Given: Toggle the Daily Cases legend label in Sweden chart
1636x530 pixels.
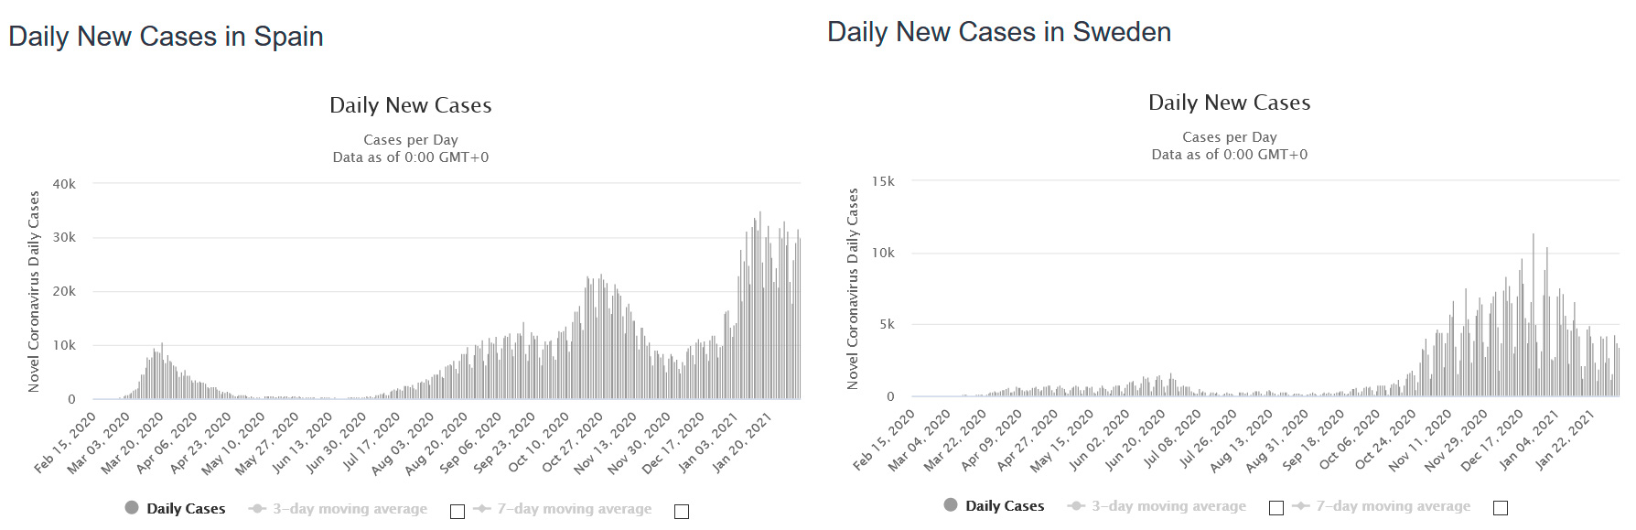Looking at the screenshot, I should pos(1005,506).
